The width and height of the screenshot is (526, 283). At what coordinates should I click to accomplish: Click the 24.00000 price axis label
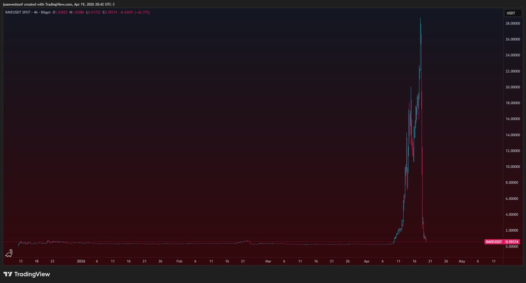[513, 55]
